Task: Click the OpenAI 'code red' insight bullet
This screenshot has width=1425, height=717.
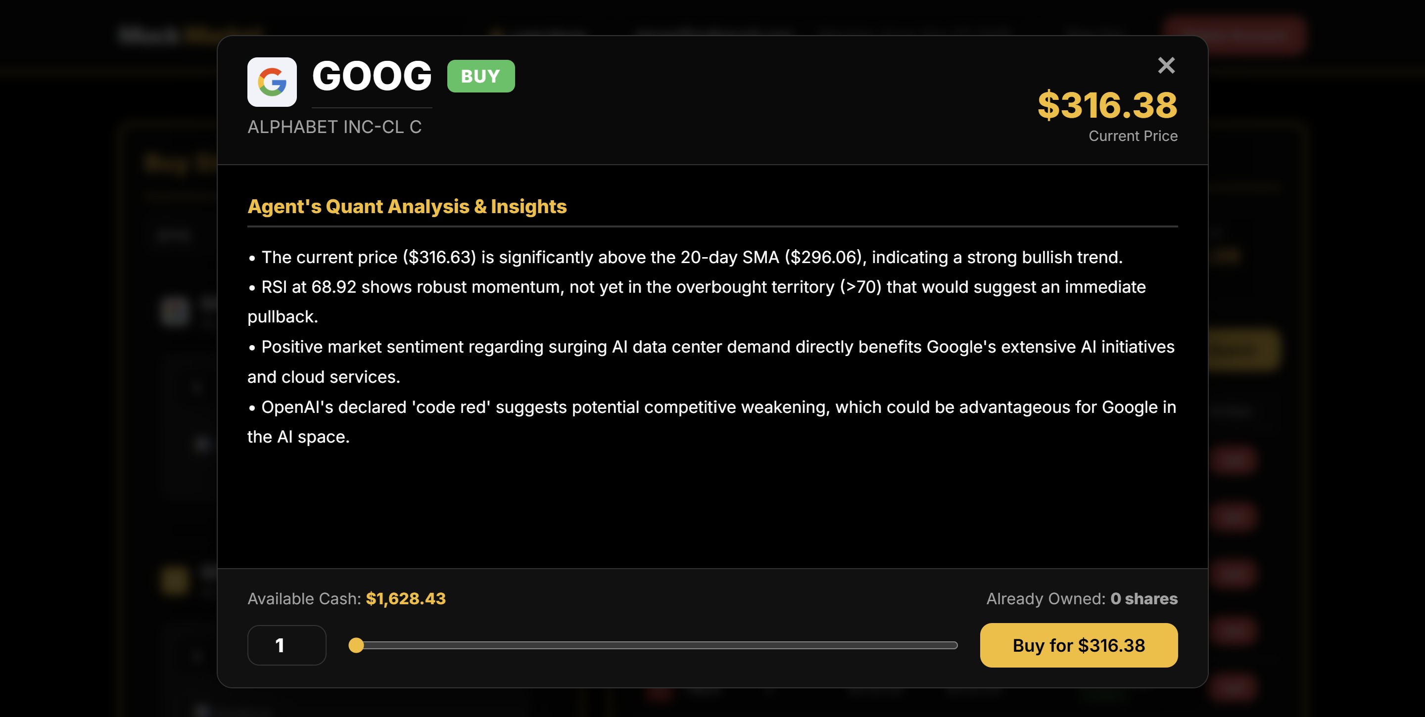Action: 718,407
